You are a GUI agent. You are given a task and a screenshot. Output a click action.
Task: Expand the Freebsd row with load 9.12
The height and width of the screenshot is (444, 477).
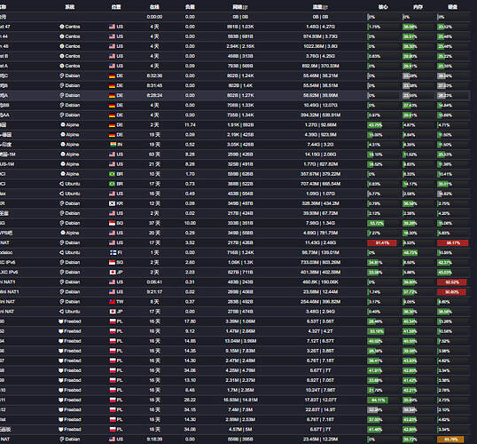pyautogui.click(x=235, y=331)
